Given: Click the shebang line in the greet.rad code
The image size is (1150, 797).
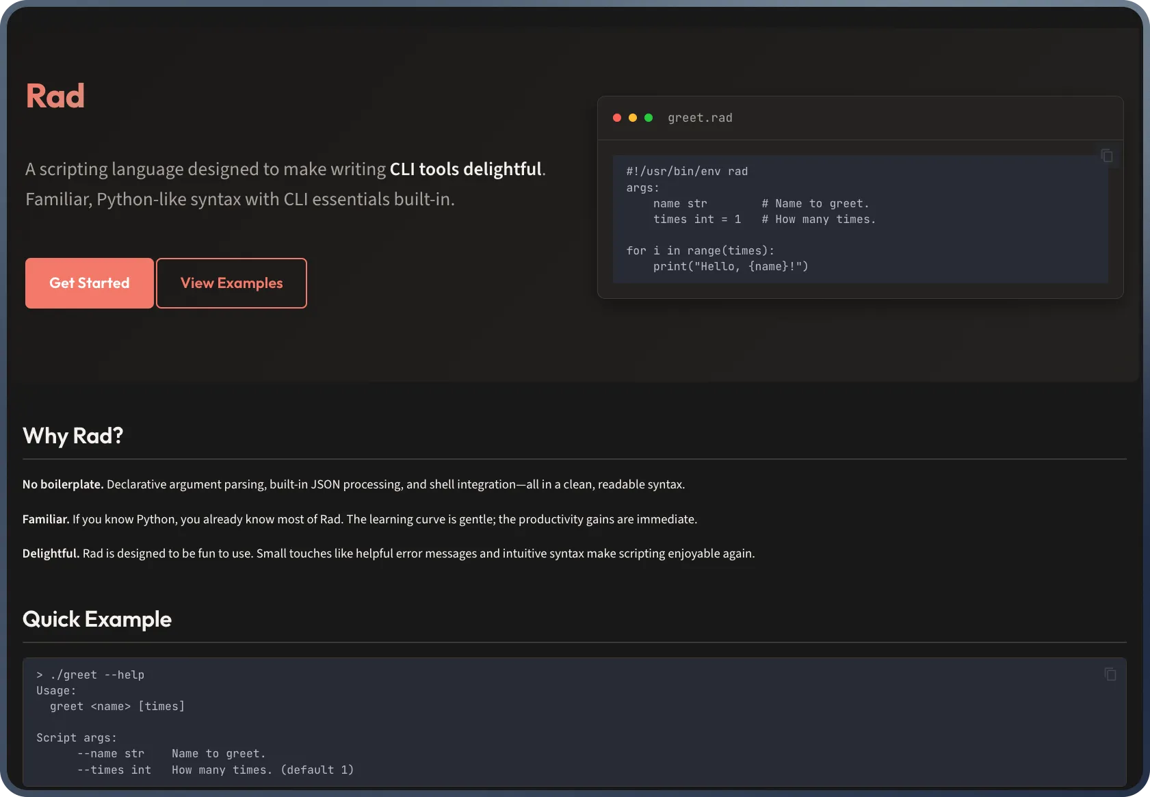Looking at the screenshot, I should 687,171.
